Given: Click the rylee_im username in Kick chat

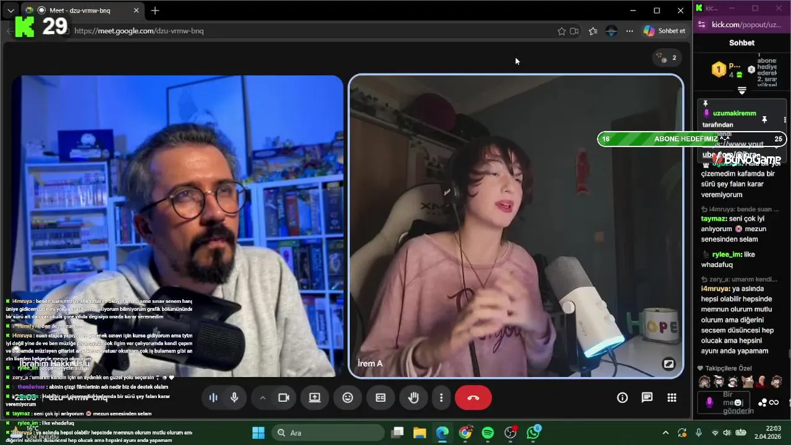Looking at the screenshot, I should click(727, 254).
